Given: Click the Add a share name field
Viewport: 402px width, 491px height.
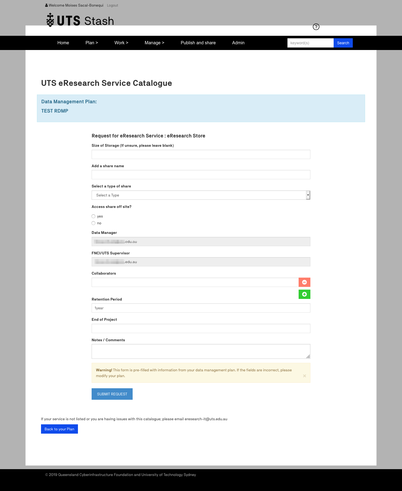Looking at the screenshot, I should pos(201,175).
